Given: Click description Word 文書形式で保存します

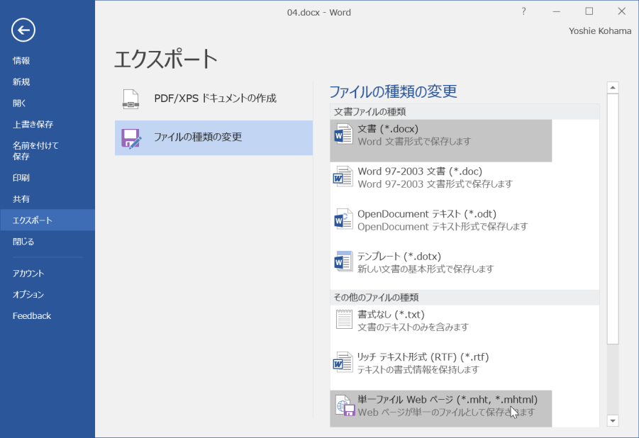Looking at the screenshot, I should click(414, 142).
